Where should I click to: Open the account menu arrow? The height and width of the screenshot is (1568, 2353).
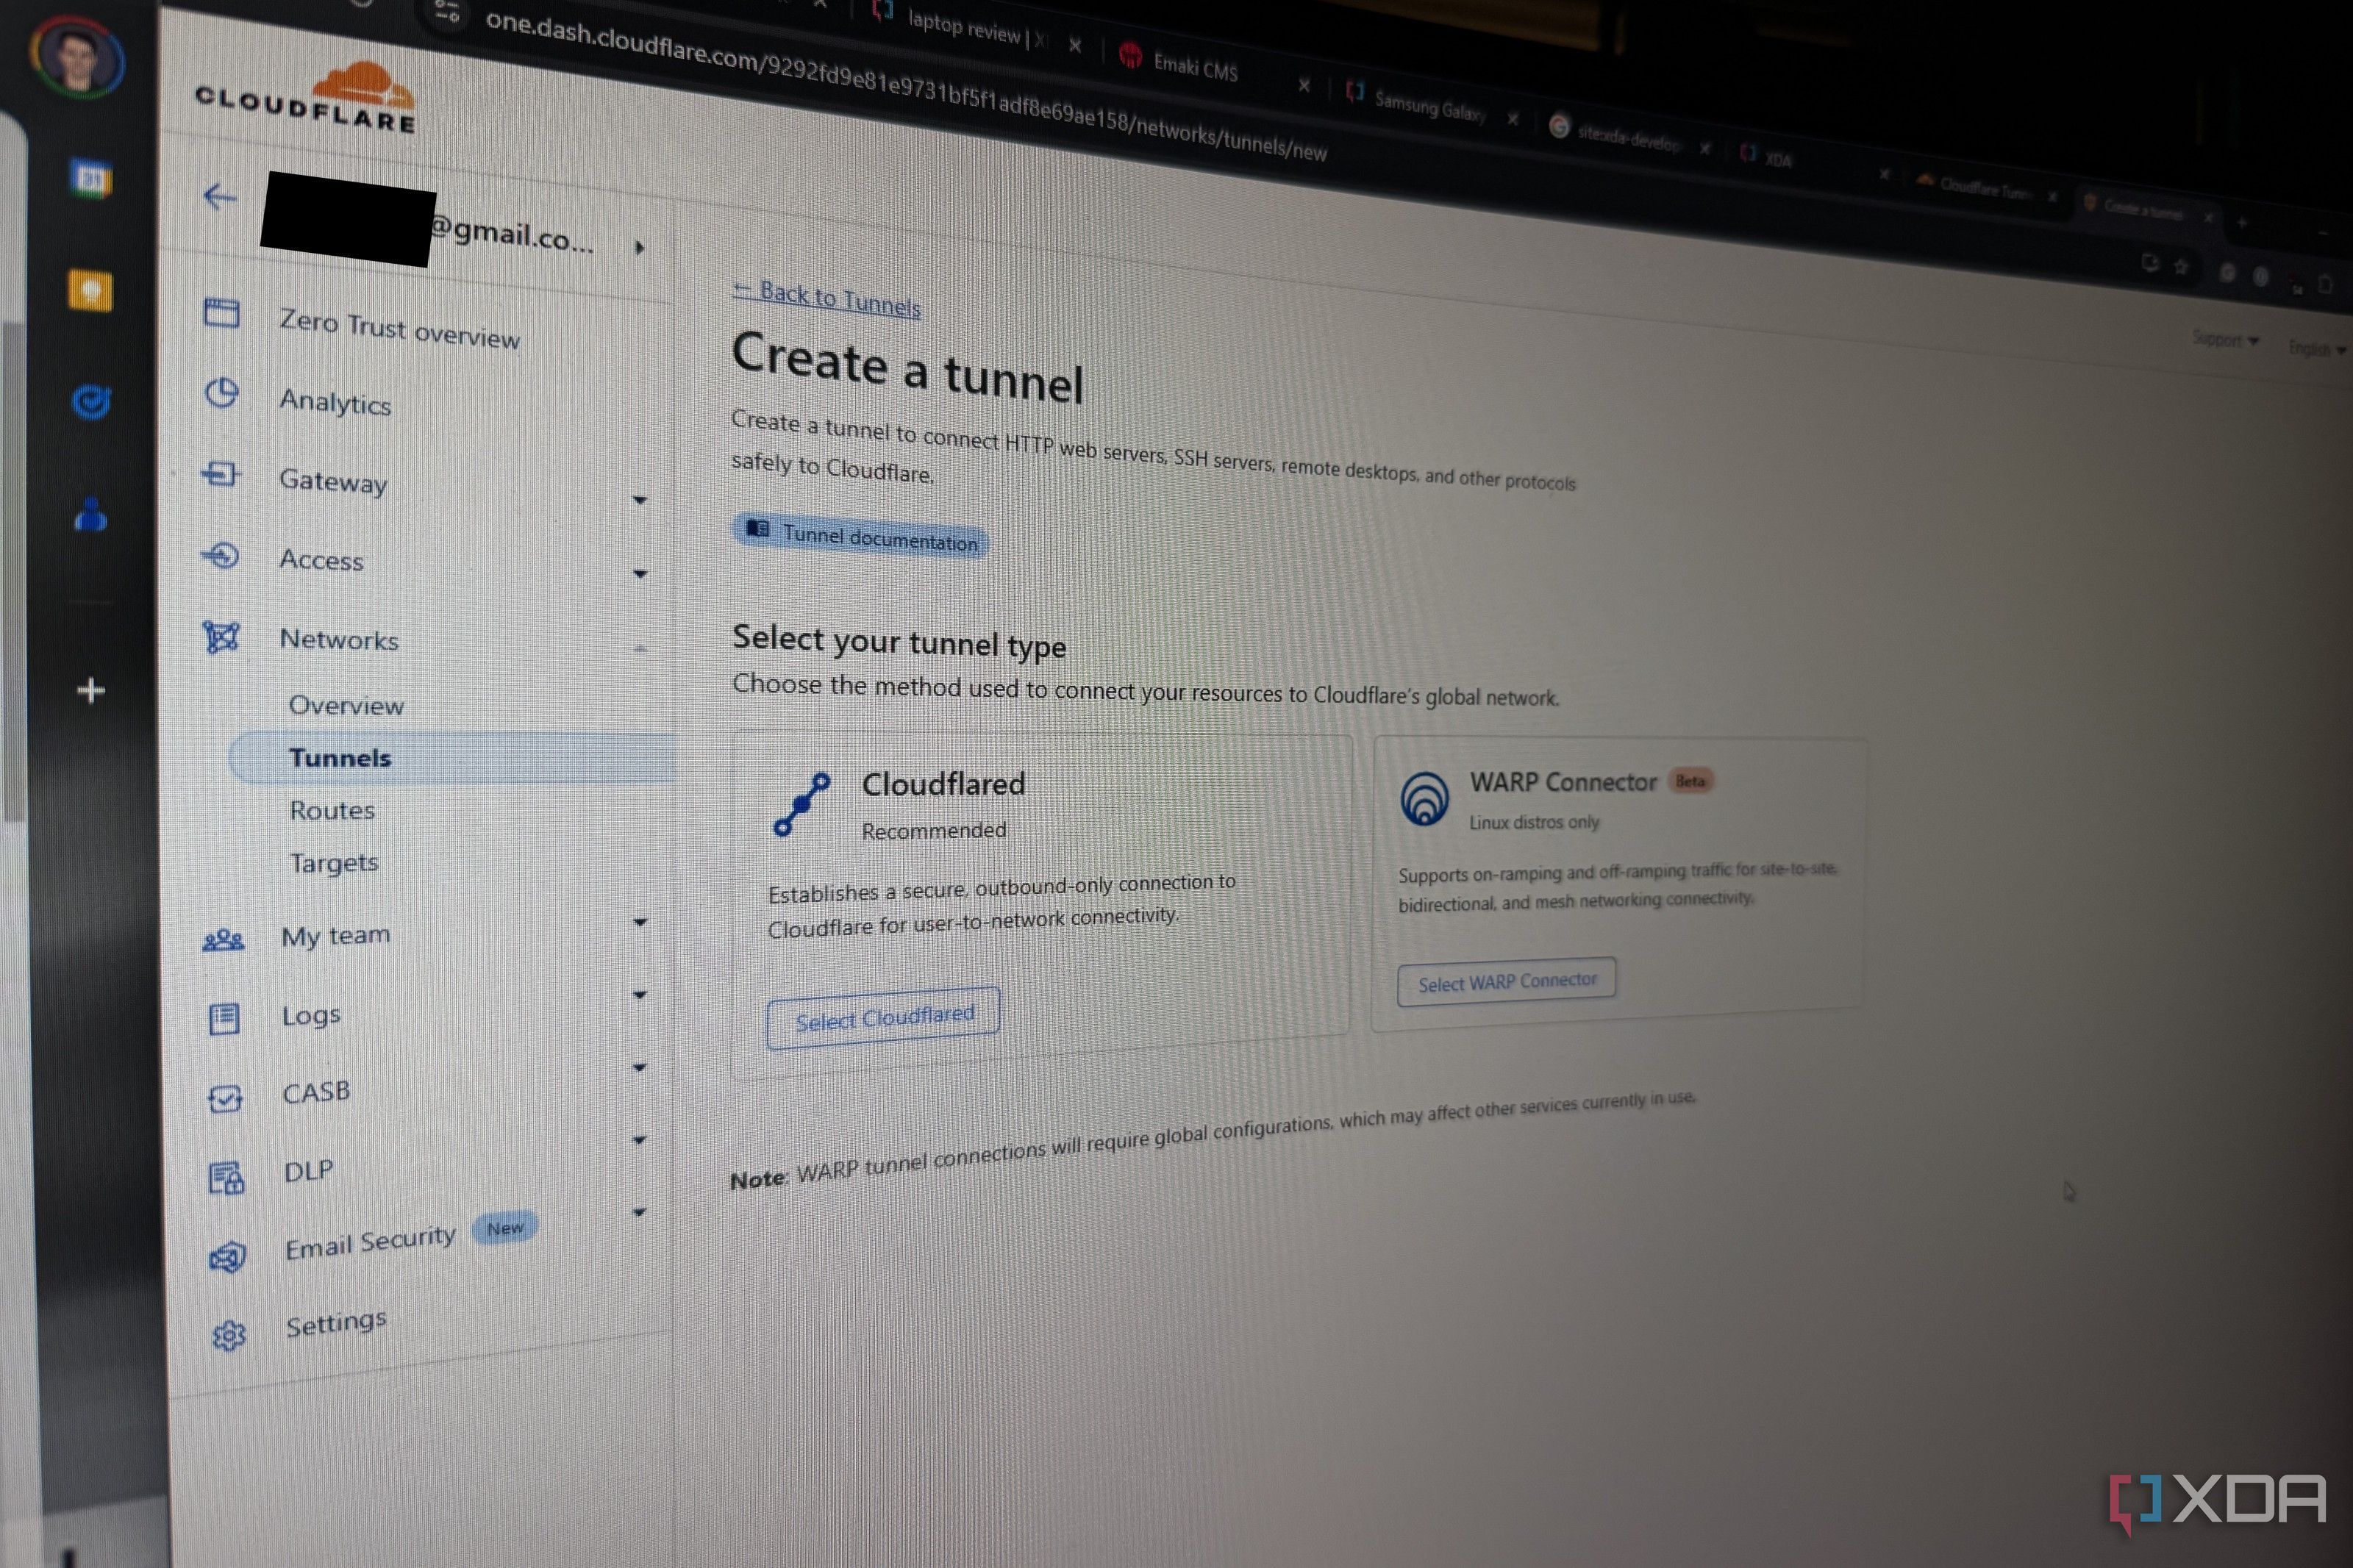coord(640,246)
